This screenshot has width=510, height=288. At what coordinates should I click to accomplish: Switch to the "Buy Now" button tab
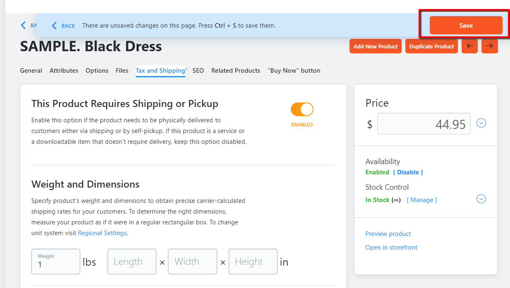pos(294,71)
